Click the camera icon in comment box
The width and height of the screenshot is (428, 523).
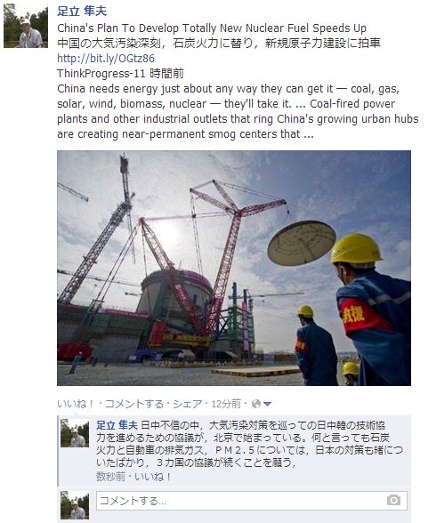click(393, 500)
